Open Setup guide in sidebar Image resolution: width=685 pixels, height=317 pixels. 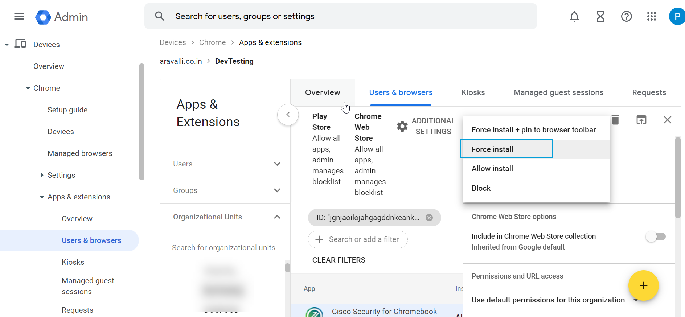pyautogui.click(x=67, y=110)
